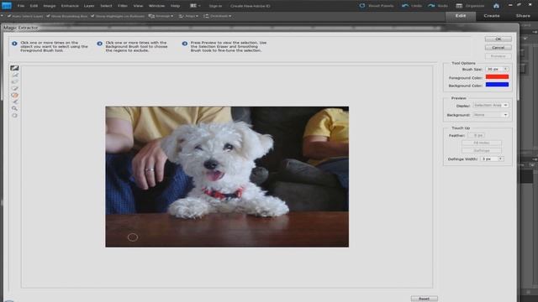
Task: Open the Image menu
Action: (x=50, y=6)
